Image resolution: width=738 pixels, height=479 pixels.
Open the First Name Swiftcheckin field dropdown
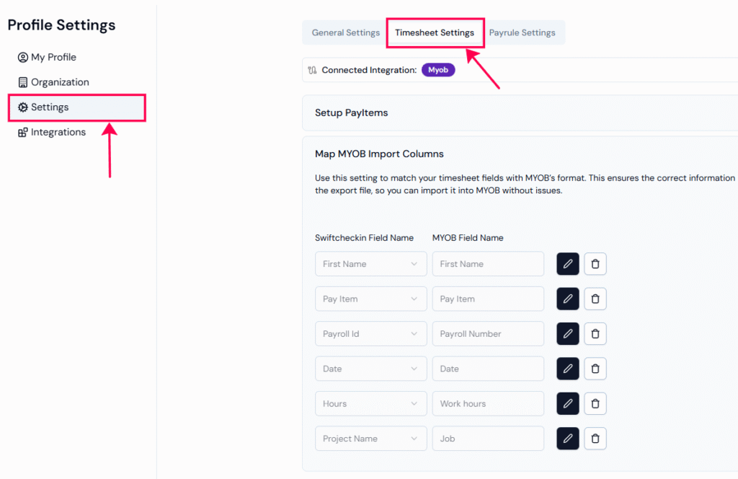tap(370, 264)
